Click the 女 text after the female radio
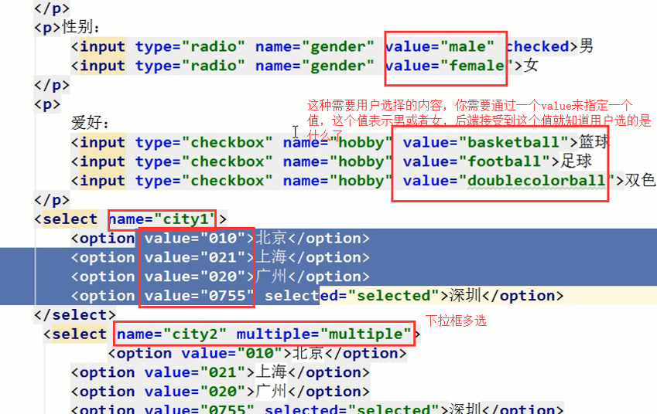The height and width of the screenshot is (414, 657). click(531, 65)
